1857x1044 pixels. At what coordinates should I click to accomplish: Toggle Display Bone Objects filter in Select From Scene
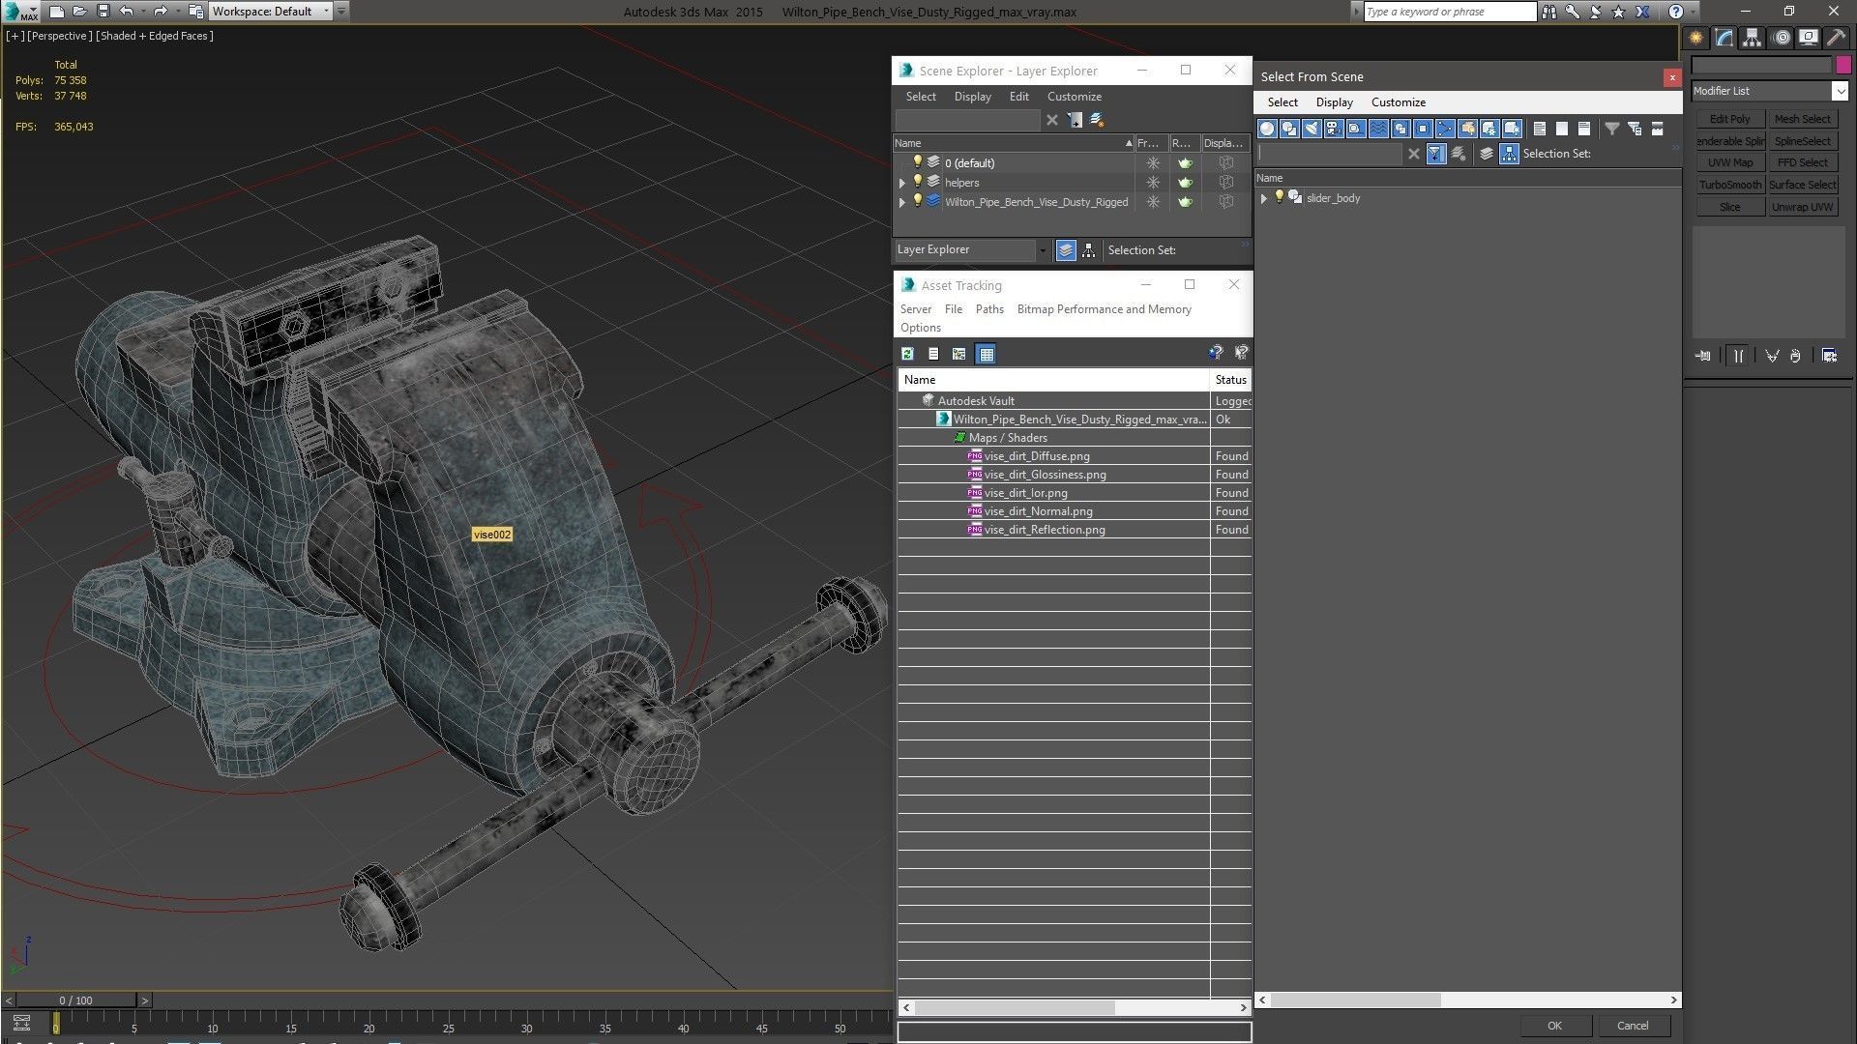(1445, 129)
